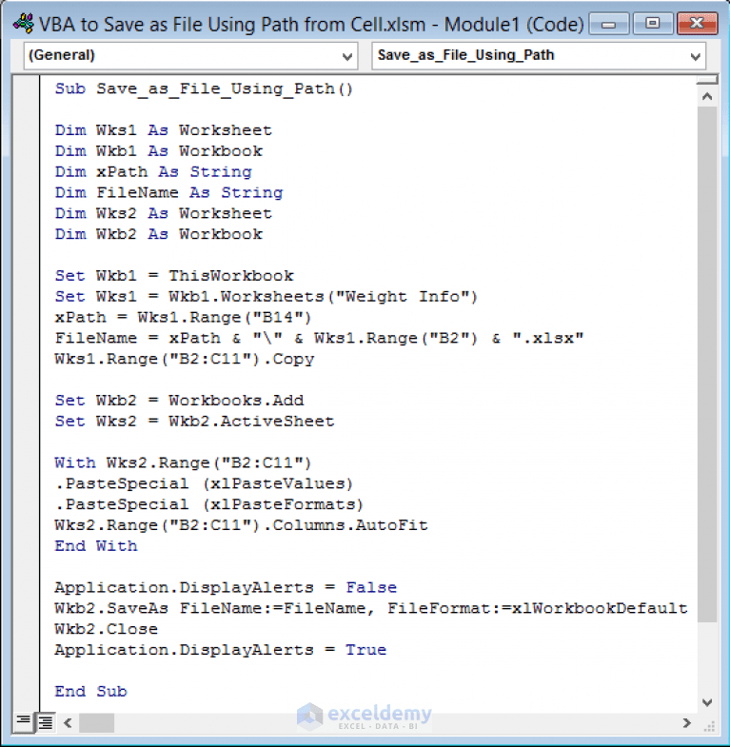Click line 'Wks1.Range("B2:C11").Copy'
The width and height of the screenshot is (730, 747).
click(x=185, y=359)
